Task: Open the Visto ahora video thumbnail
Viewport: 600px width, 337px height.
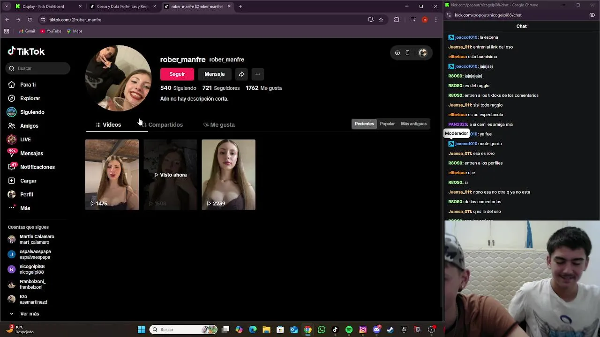Action: [x=170, y=175]
